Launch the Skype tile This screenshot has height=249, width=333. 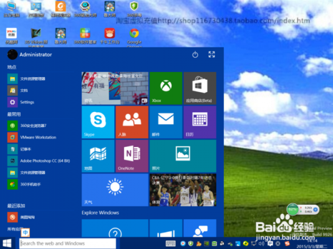click(x=98, y=122)
